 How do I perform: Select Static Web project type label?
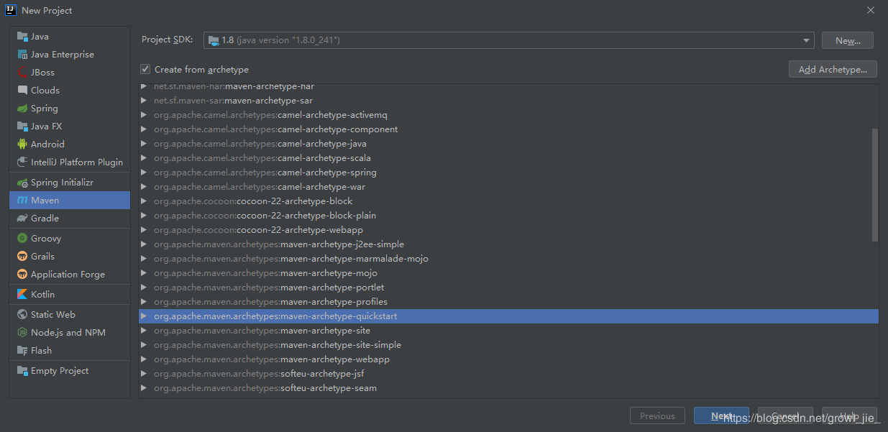pyautogui.click(x=53, y=315)
